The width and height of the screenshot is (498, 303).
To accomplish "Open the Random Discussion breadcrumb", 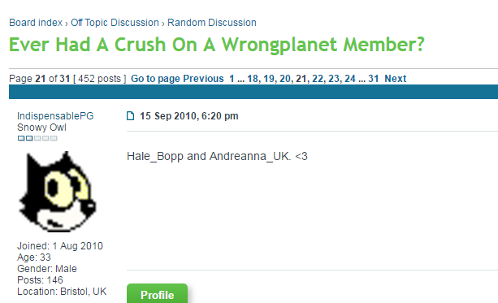I will [x=212, y=23].
